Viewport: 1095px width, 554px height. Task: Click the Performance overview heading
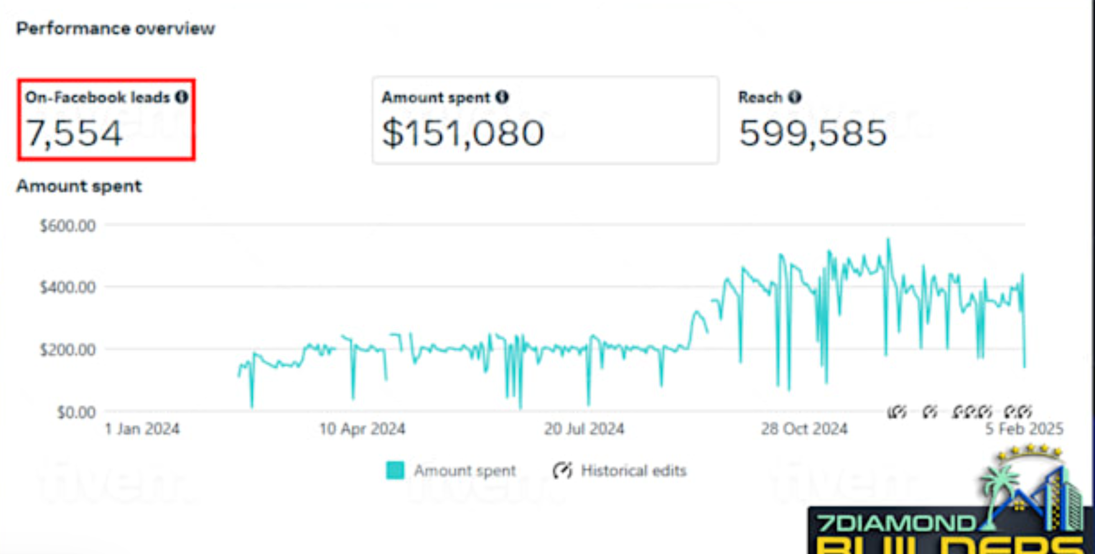(116, 29)
